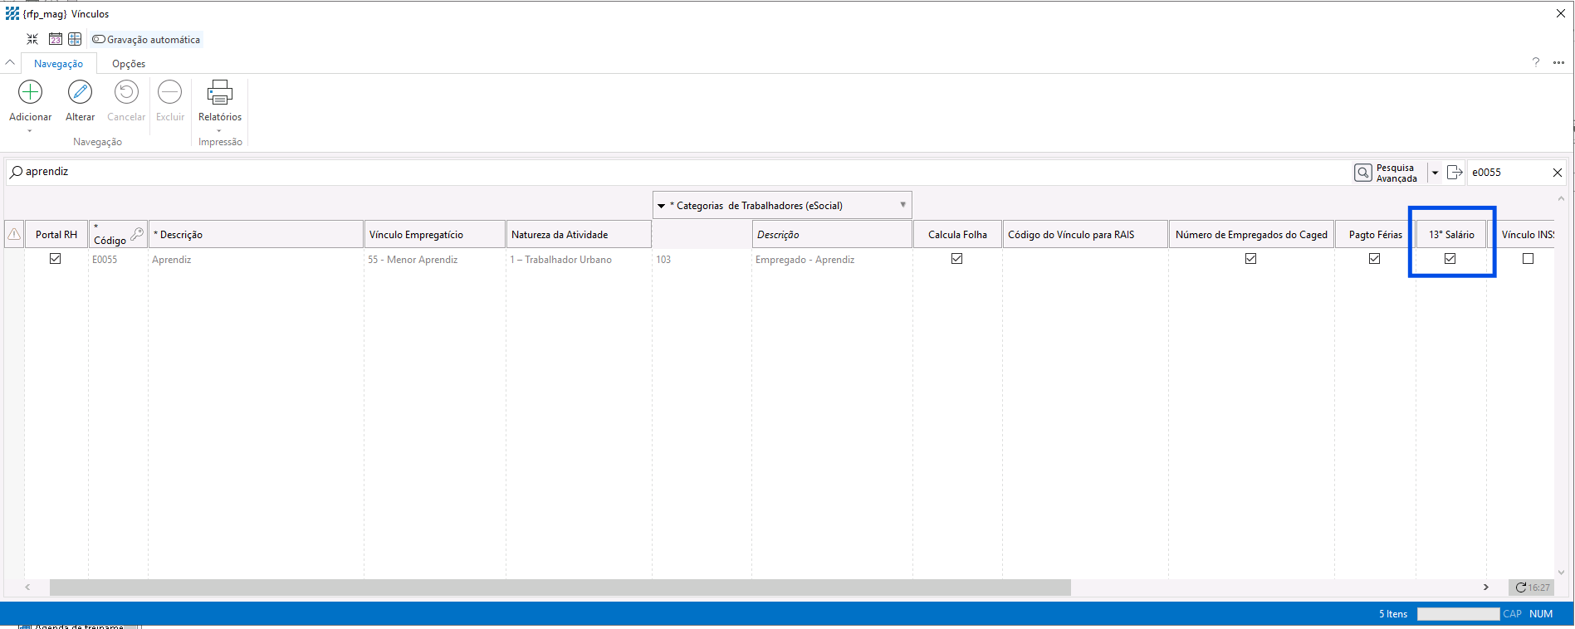
Task: Uncheck the 13° Salário checkbox
Action: [x=1450, y=259]
